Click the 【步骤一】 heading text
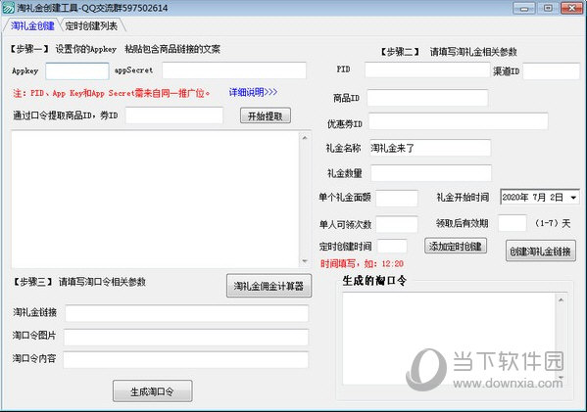587x412 pixels. click(x=28, y=49)
